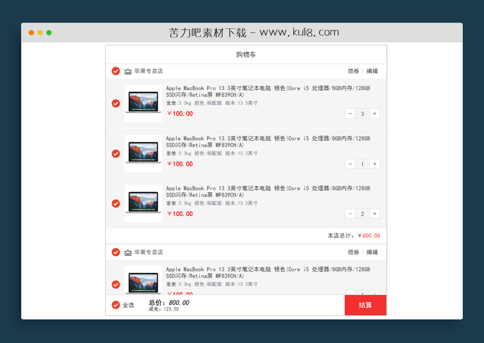Click the first MacBook product thumbnail
This screenshot has width=484, height=343.
coord(143,103)
